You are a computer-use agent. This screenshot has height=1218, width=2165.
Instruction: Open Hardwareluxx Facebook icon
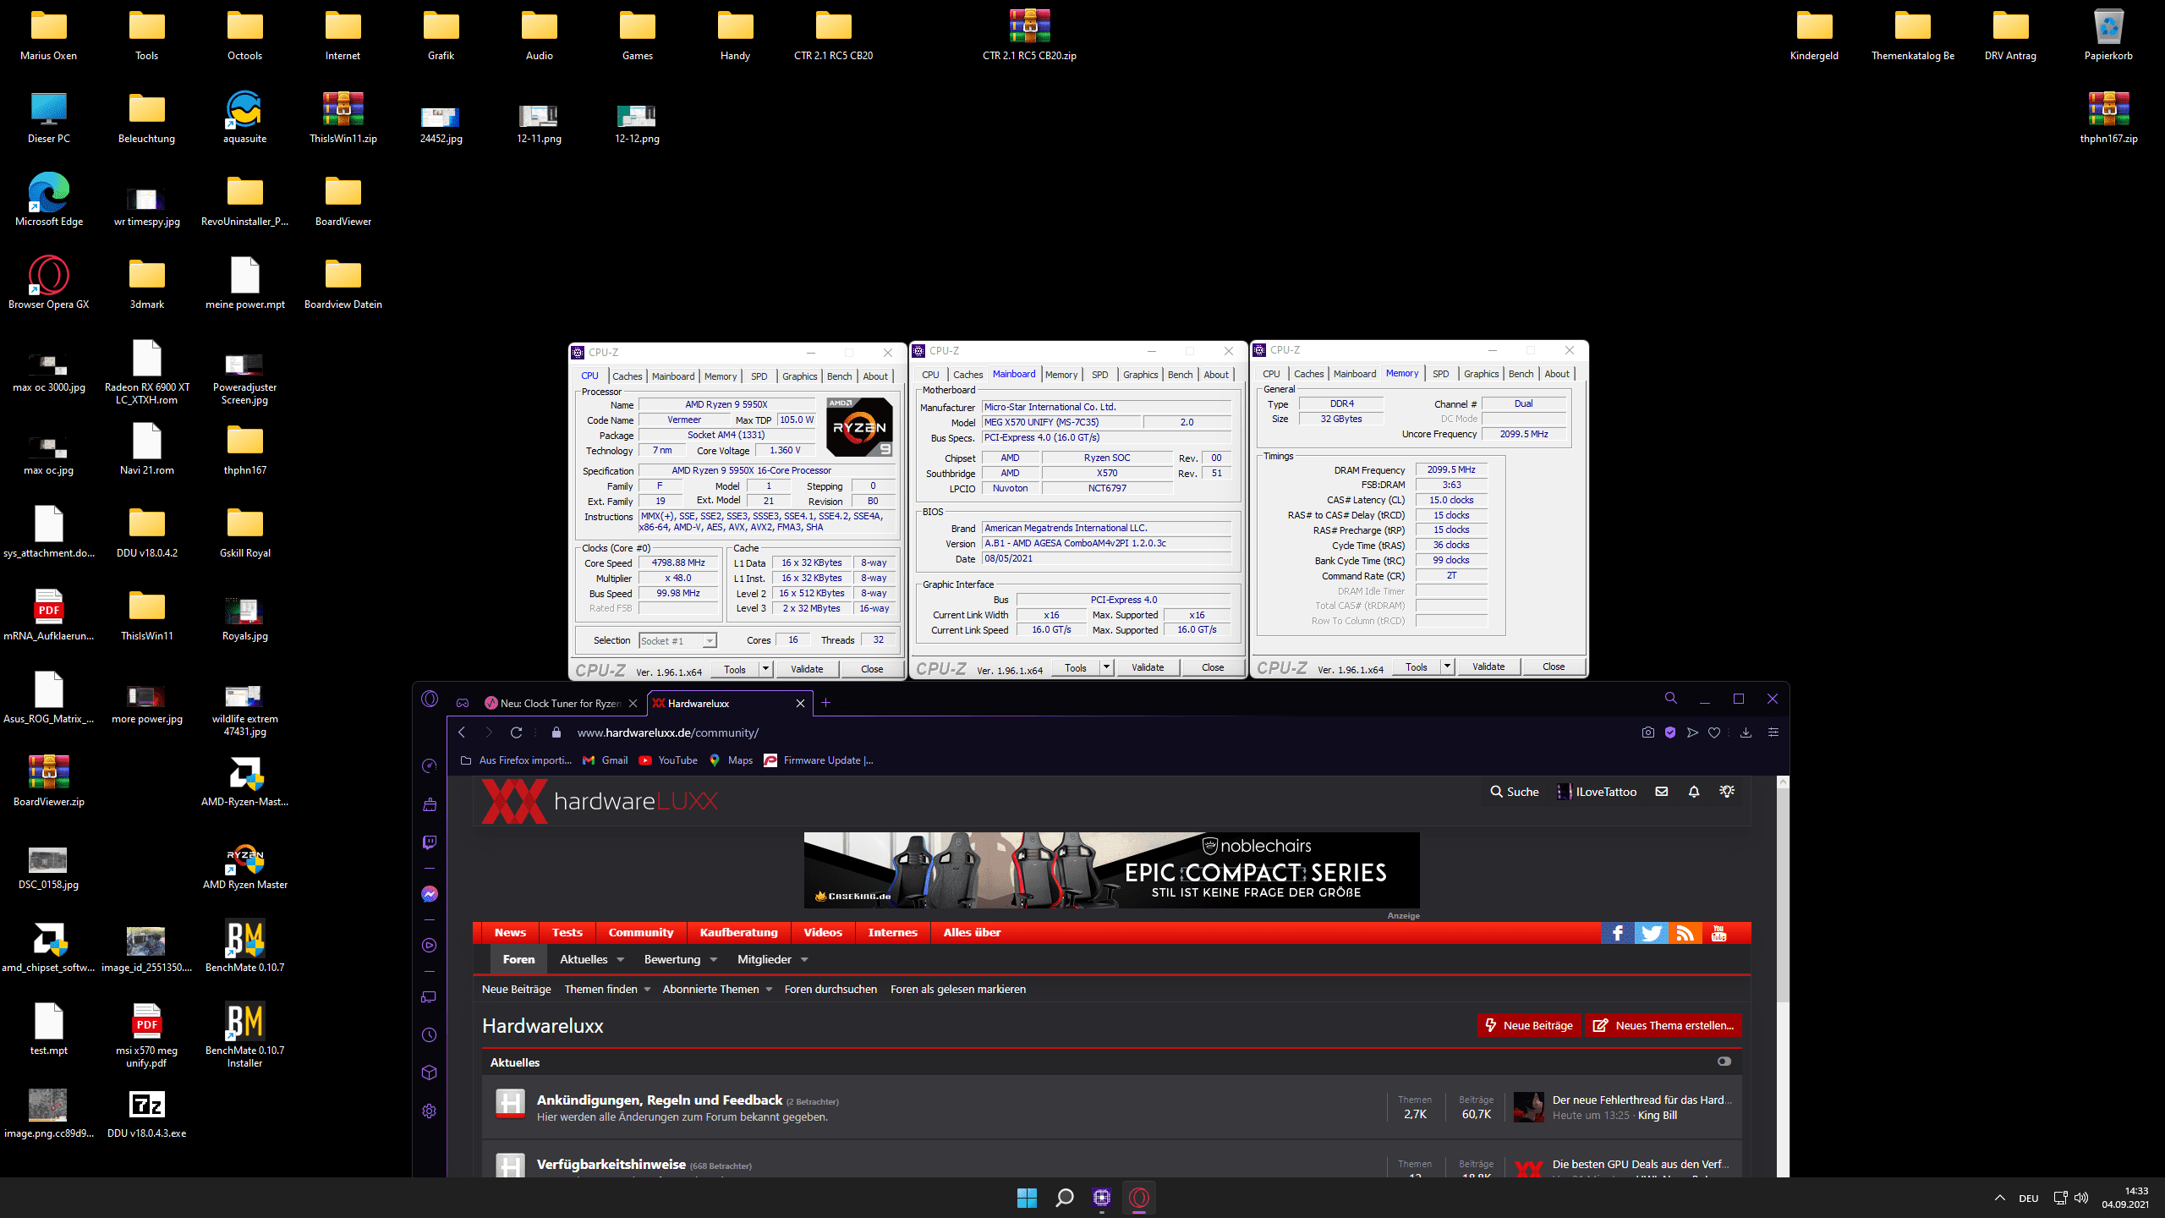(x=1617, y=932)
